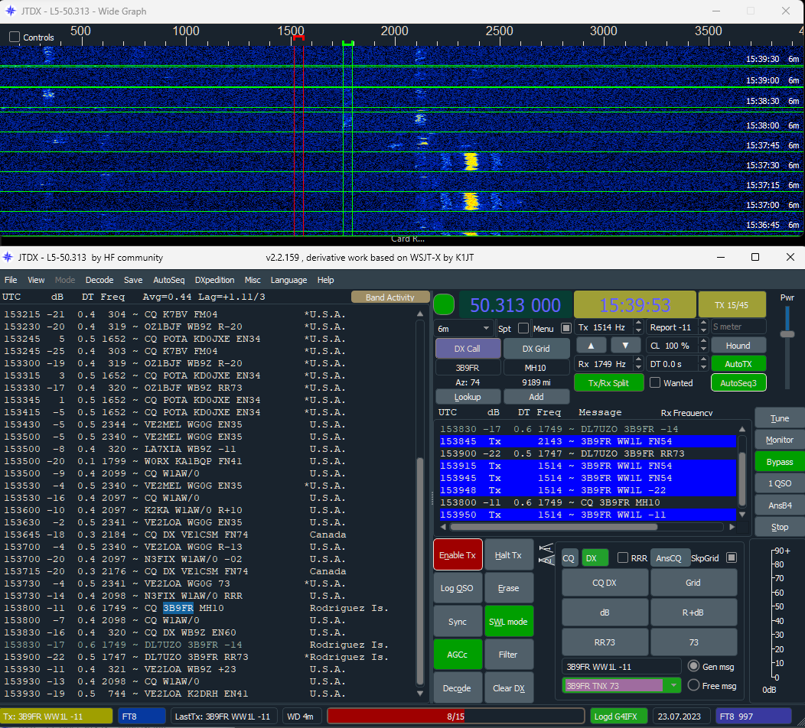Click the Rx Frequency list scroll down arrow
805x728 pixels.
(x=741, y=515)
